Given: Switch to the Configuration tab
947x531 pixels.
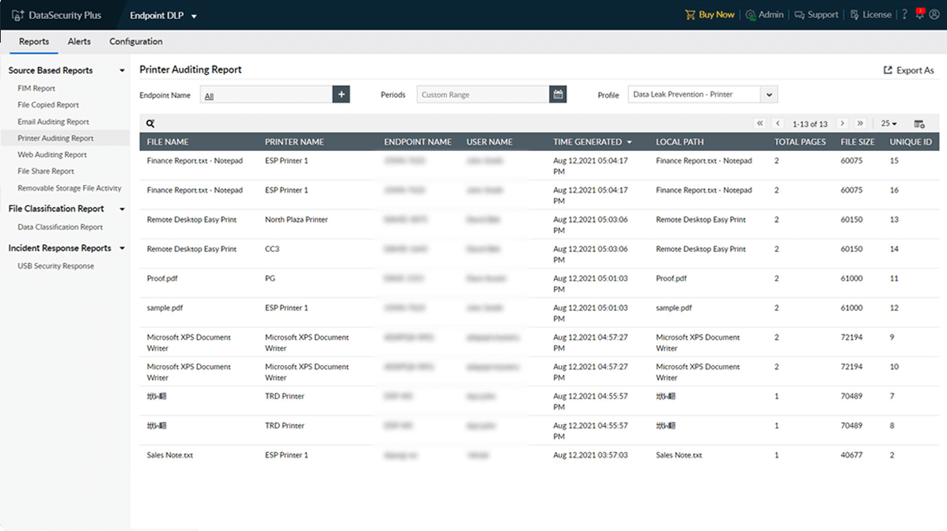Looking at the screenshot, I should 136,42.
